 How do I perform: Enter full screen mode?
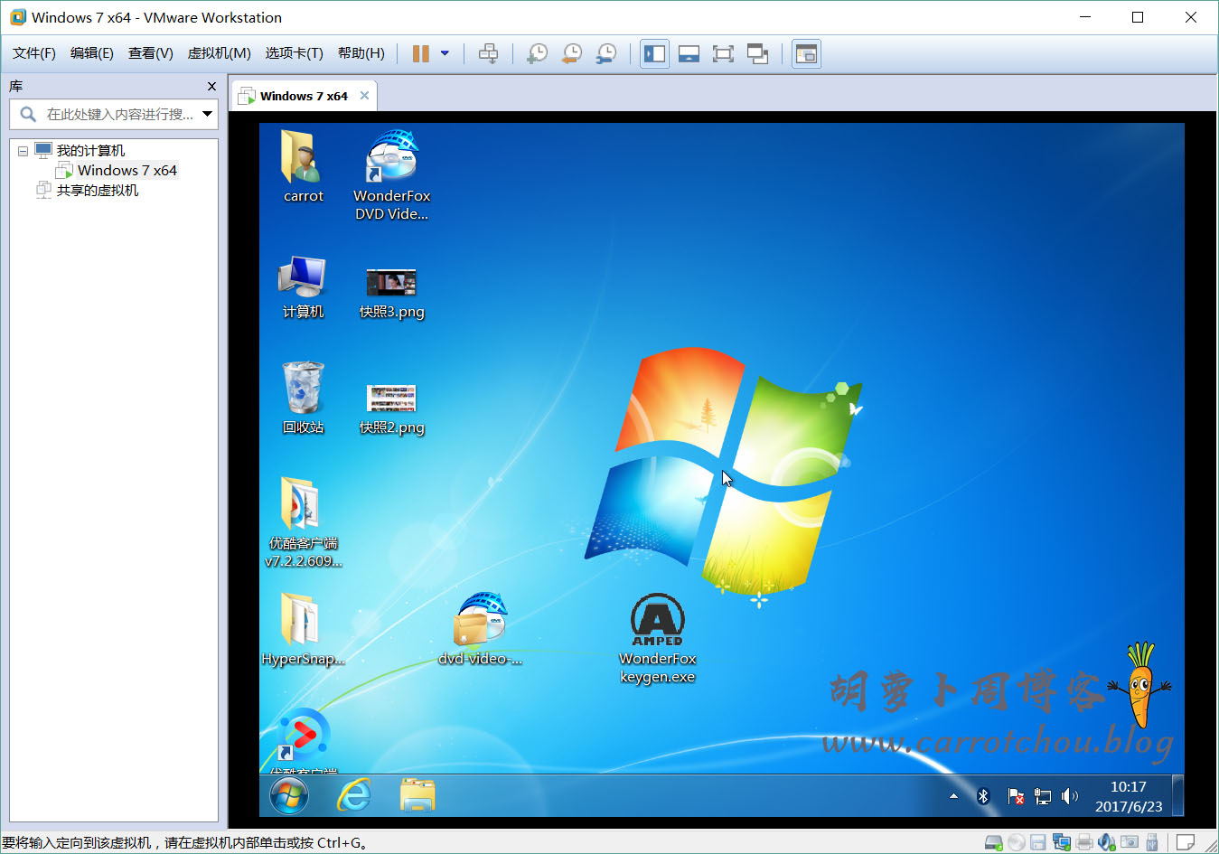[723, 54]
